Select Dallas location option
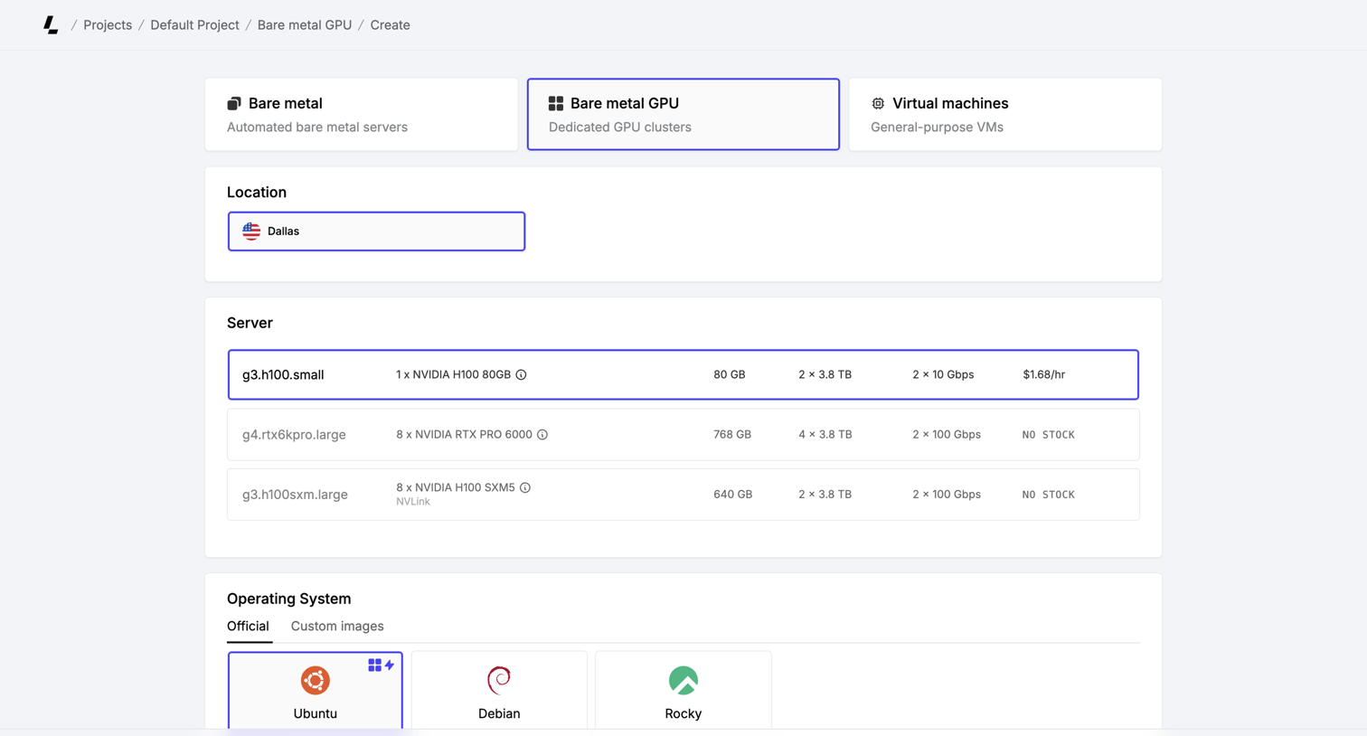This screenshot has height=736, width=1367. (376, 231)
